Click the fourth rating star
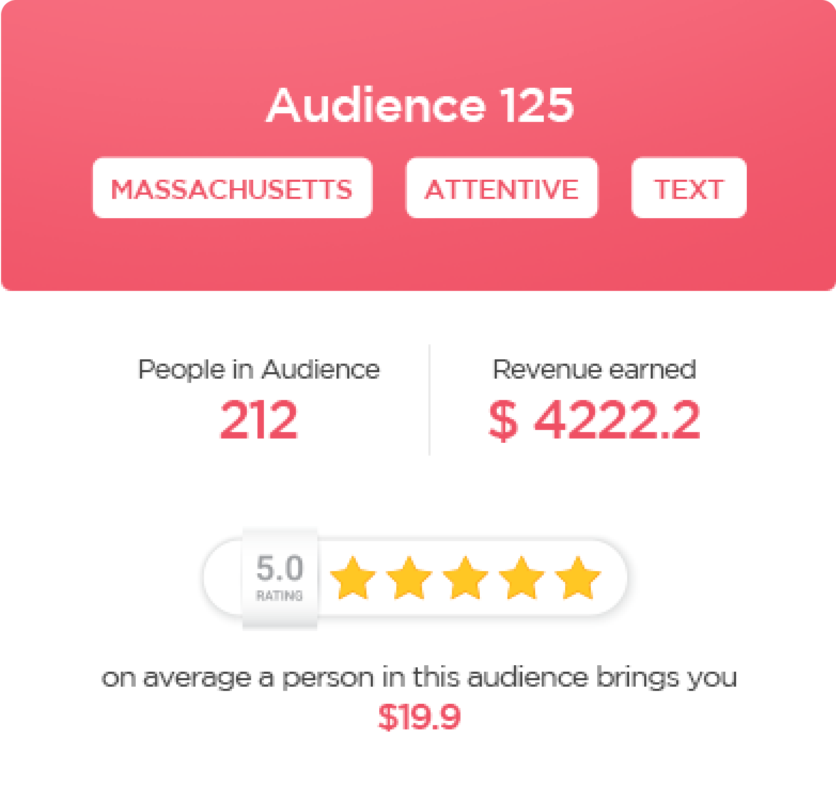Image resolution: width=836 pixels, height=800 pixels. 521,578
